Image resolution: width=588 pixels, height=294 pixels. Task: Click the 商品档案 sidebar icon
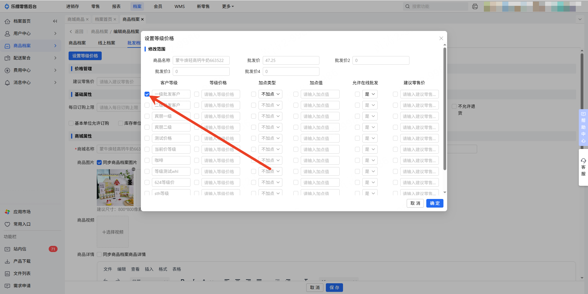tap(7, 46)
